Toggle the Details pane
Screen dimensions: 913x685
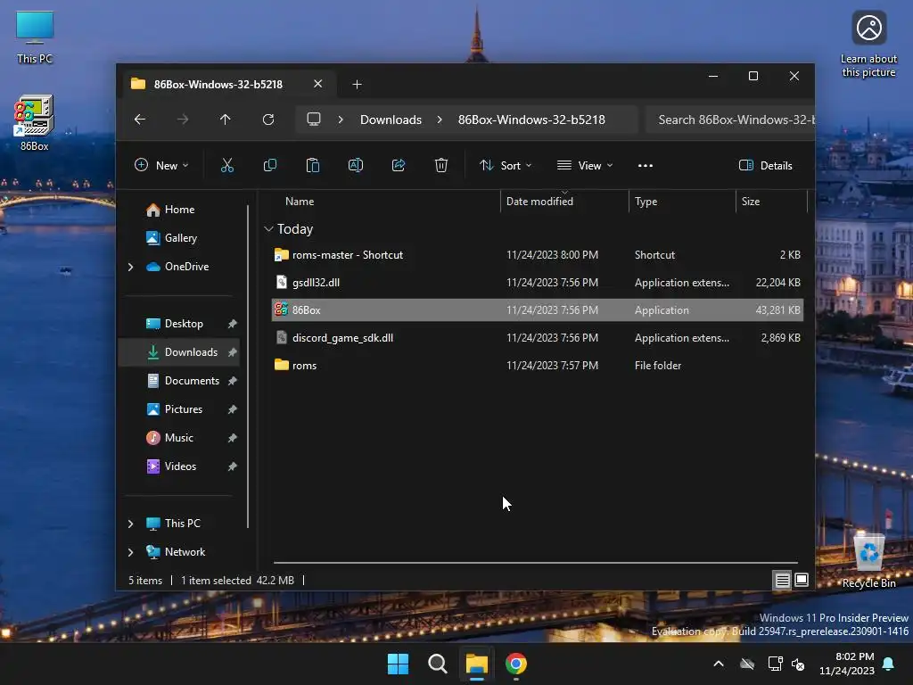(x=766, y=165)
